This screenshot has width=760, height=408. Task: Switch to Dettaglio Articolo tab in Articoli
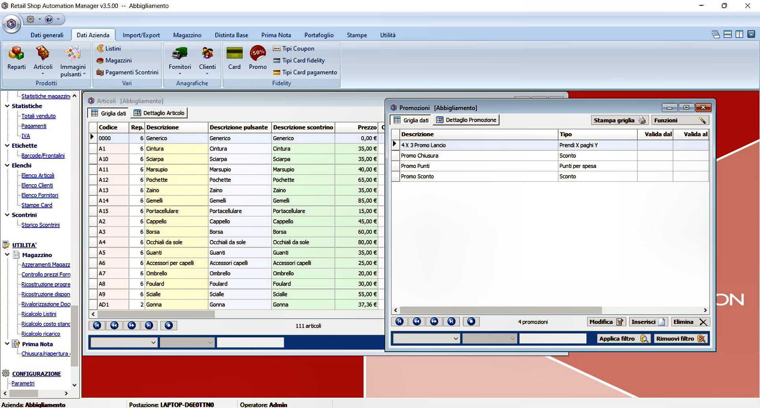[x=159, y=113]
